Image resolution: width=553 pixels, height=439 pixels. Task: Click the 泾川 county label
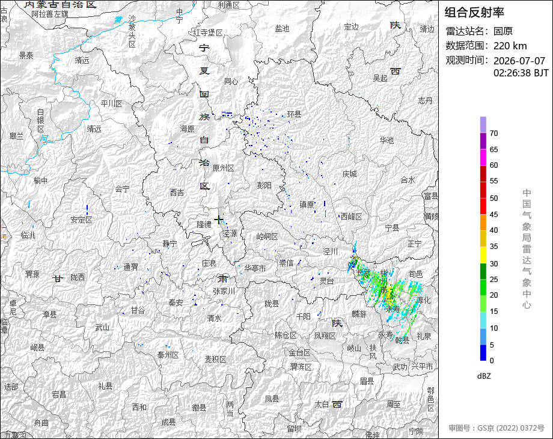(x=331, y=251)
